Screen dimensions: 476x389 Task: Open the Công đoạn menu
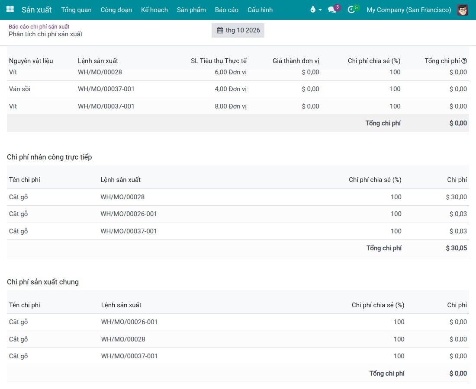(x=116, y=10)
